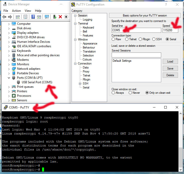184x174 pixels.
Task: Open the Action menu
Action: (16, 11)
